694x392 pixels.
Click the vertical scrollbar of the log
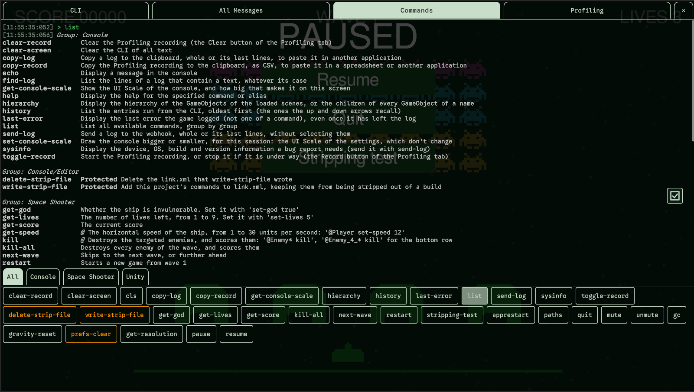coord(692,81)
